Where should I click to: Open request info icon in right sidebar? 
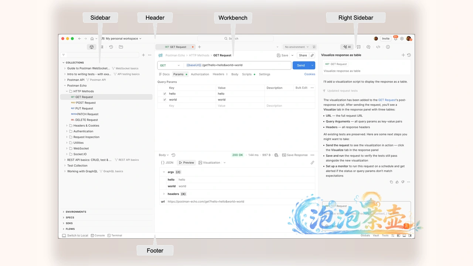388,47
